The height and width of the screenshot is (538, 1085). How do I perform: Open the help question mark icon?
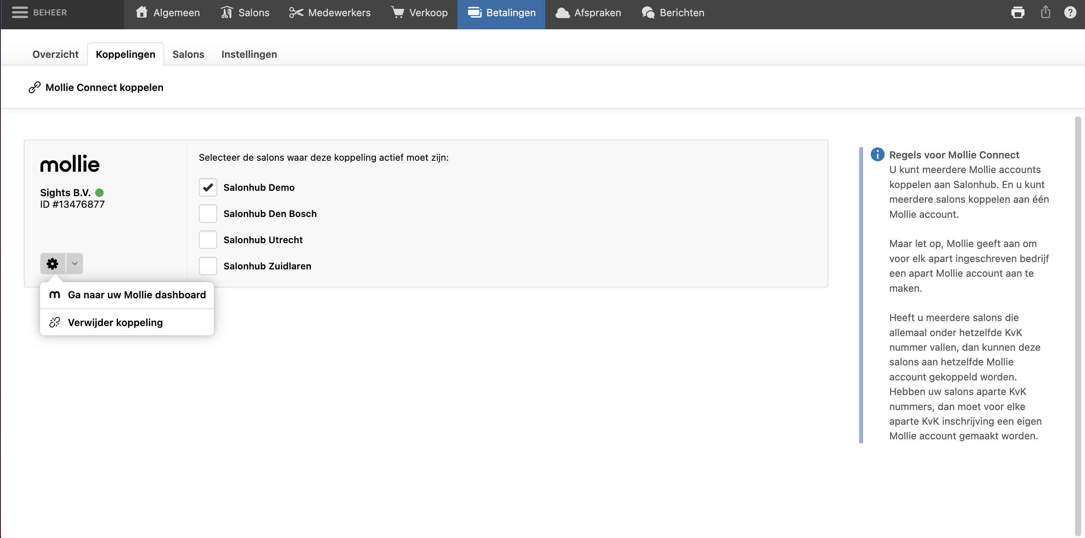point(1070,12)
